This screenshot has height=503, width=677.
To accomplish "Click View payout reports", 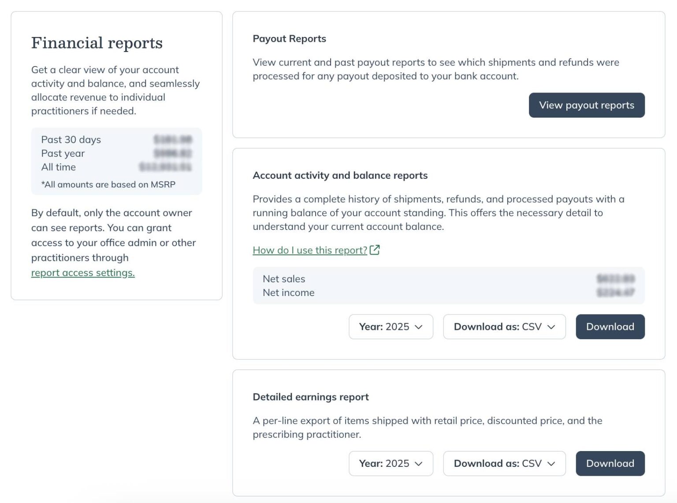I will 587,105.
